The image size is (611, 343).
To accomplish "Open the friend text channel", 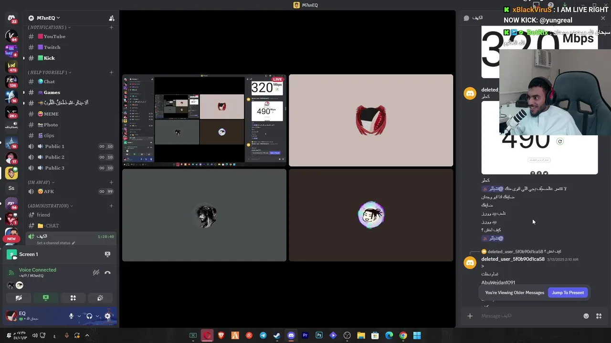I will click(70, 215).
